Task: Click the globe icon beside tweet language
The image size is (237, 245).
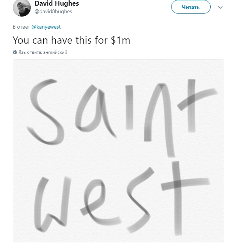Action: [15, 52]
